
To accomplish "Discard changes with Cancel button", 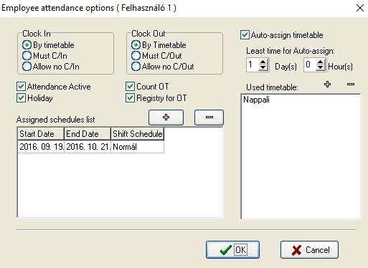I will (309, 249).
